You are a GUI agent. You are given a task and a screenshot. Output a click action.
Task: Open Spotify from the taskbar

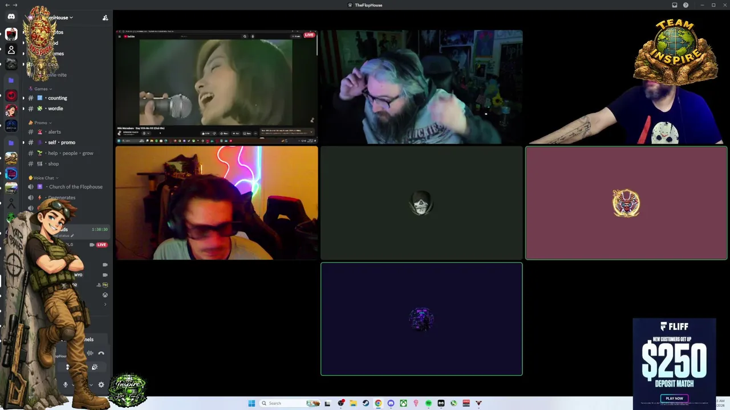coord(428,403)
